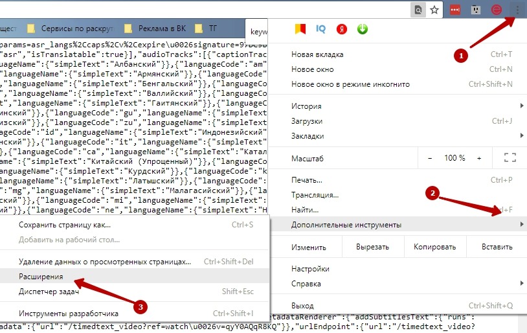Open the ТГ bookmarks folder
527x333 pixels.
click(206, 29)
